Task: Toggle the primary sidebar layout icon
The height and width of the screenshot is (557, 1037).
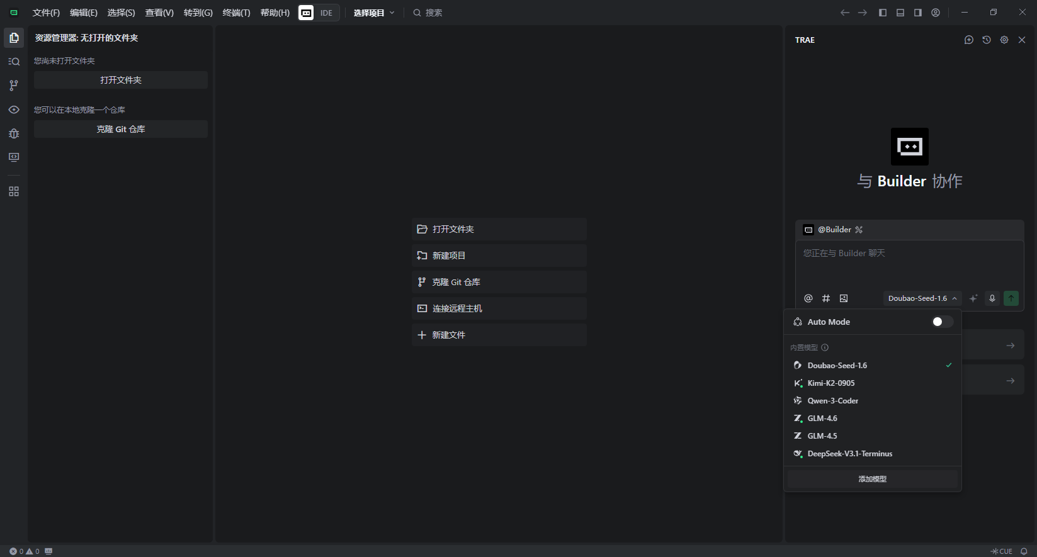Action: coord(883,13)
